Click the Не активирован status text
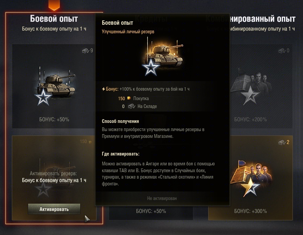 (x=162, y=198)
